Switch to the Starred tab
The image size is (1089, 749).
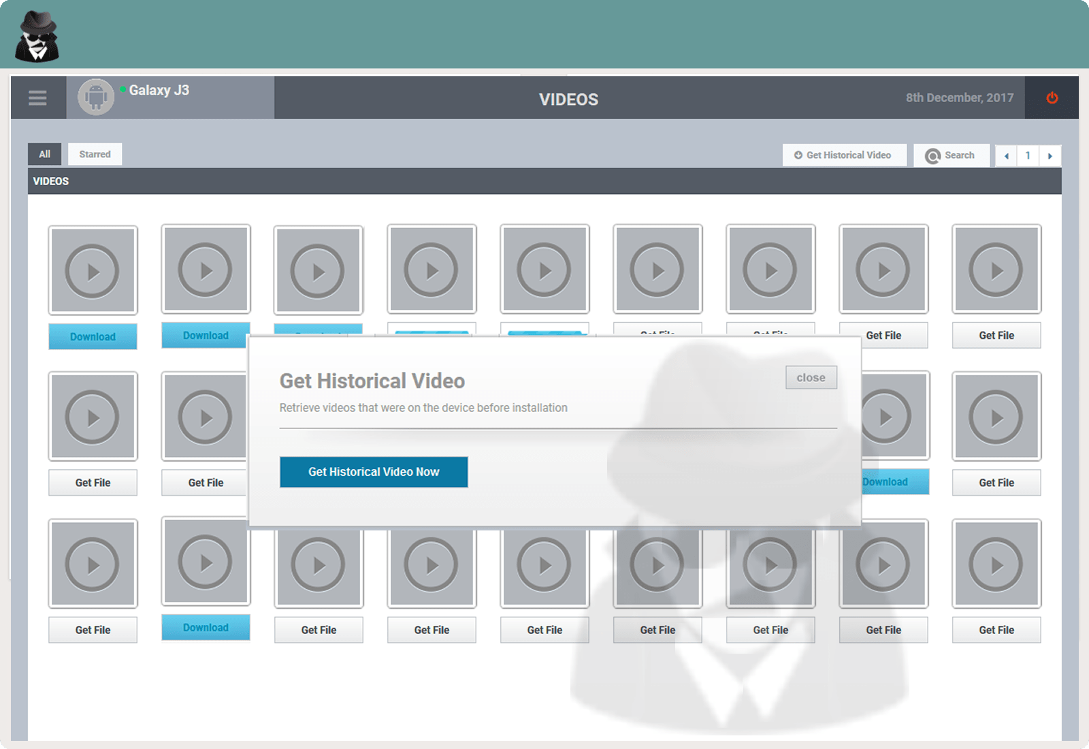95,154
